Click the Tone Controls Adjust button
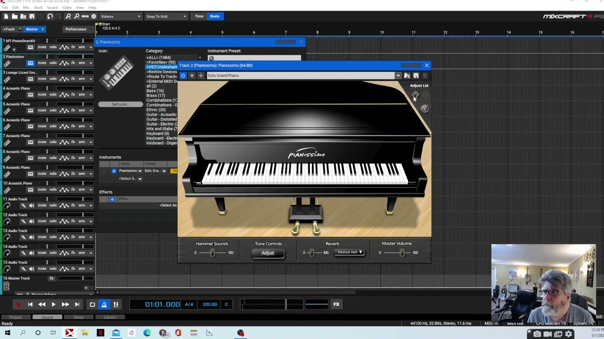This screenshot has height=339, width=604. [268, 253]
